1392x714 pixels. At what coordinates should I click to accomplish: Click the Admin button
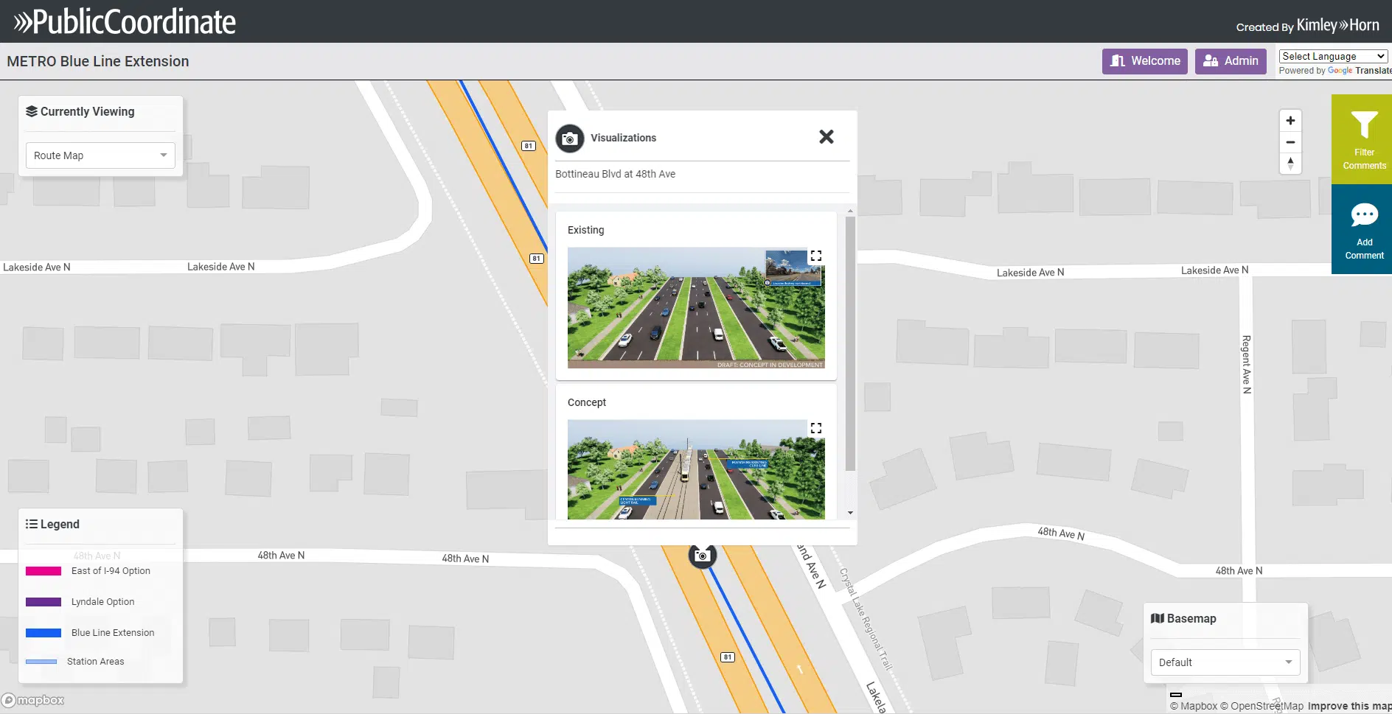click(1231, 61)
